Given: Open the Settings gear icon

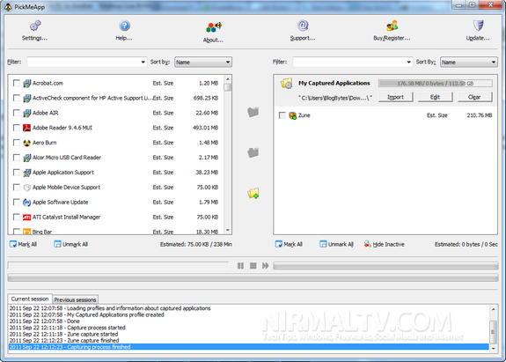Looking at the screenshot, I should (x=35, y=26).
